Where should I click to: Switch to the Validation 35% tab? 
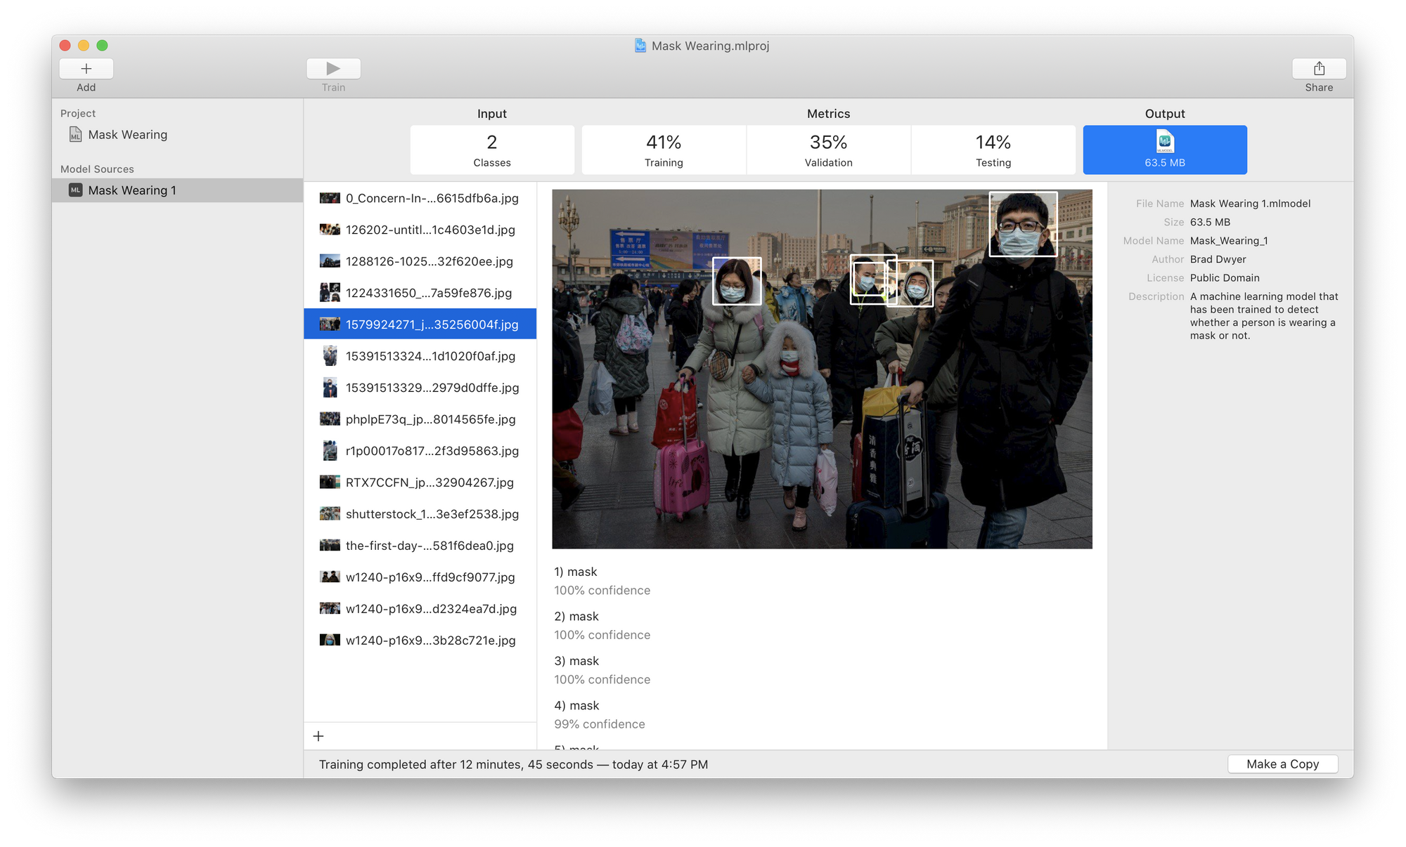pos(828,150)
